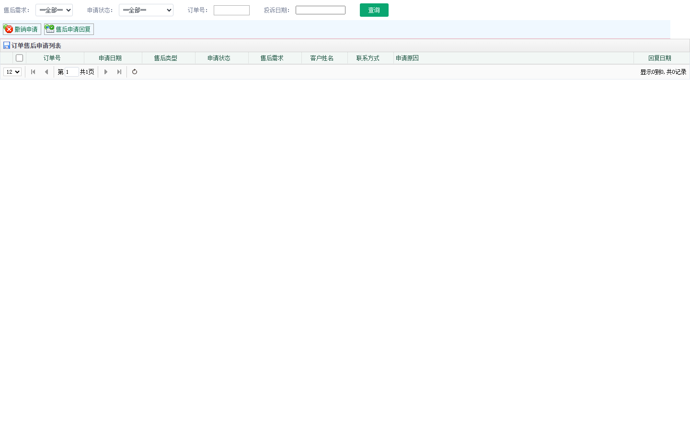Focus the 订单号 input field
Screen dimensions: 690x431
click(x=231, y=10)
